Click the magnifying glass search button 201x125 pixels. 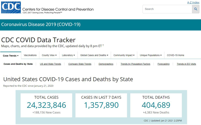(196, 9)
